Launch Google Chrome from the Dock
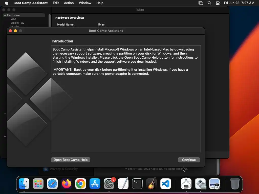Viewport: 259px width, 194px height. pos(81,184)
